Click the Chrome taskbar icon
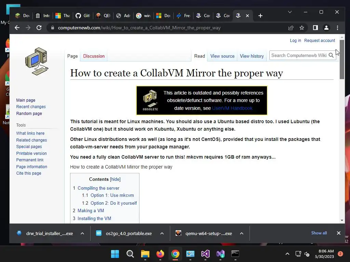The width and height of the screenshot is (350, 262). (175, 254)
